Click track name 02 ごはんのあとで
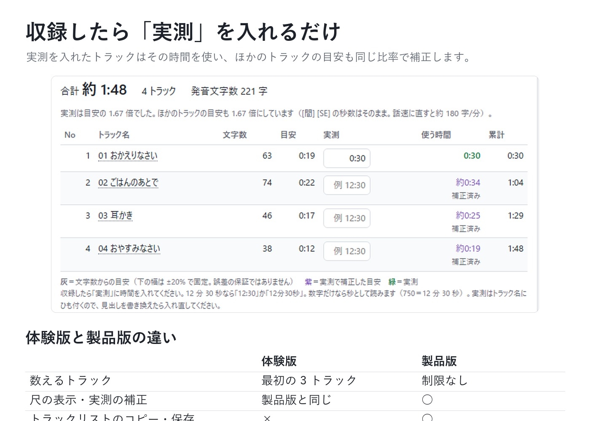This screenshot has width=590, height=421. tap(128, 183)
